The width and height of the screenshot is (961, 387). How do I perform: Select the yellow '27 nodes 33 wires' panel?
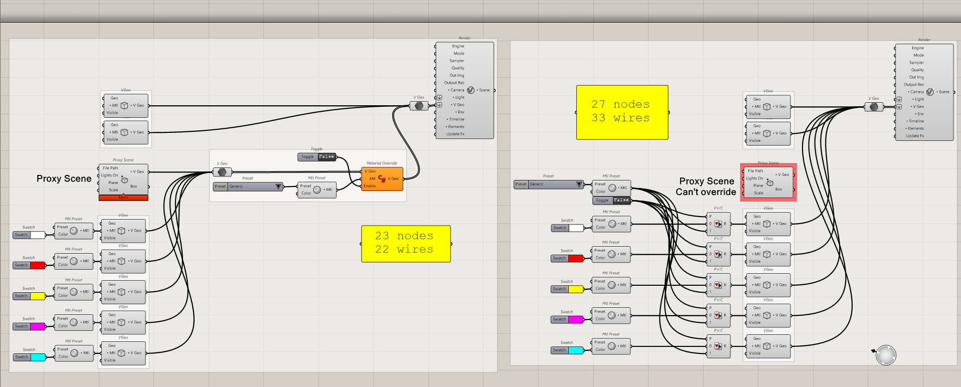point(622,112)
